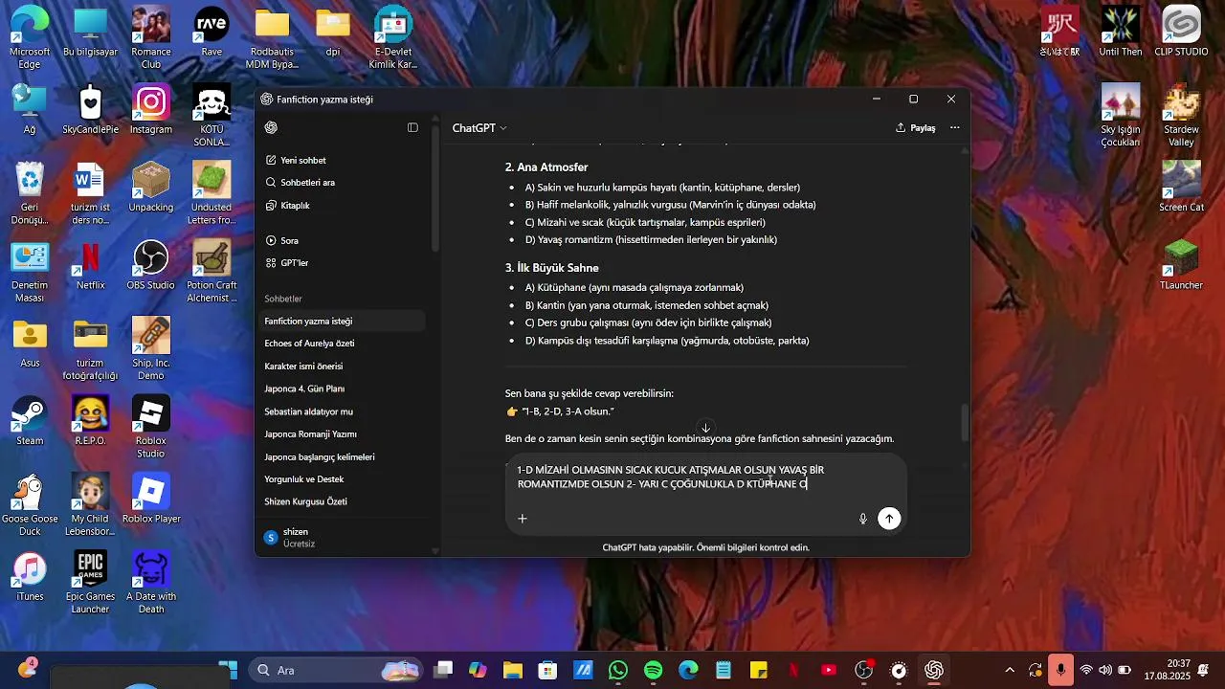Show hidden tray icons chevron
The image size is (1225, 689).
[1010, 670]
